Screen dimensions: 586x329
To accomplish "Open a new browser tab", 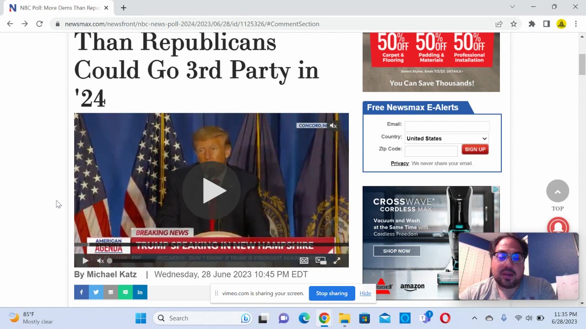I will pyautogui.click(x=124, y=8).
